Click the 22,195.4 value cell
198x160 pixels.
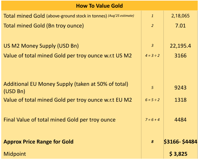pyautogui.click(x=180, y=46)
